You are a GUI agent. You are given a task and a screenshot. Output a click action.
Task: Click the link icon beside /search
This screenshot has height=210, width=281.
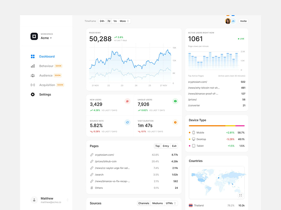tap(92, 174)
